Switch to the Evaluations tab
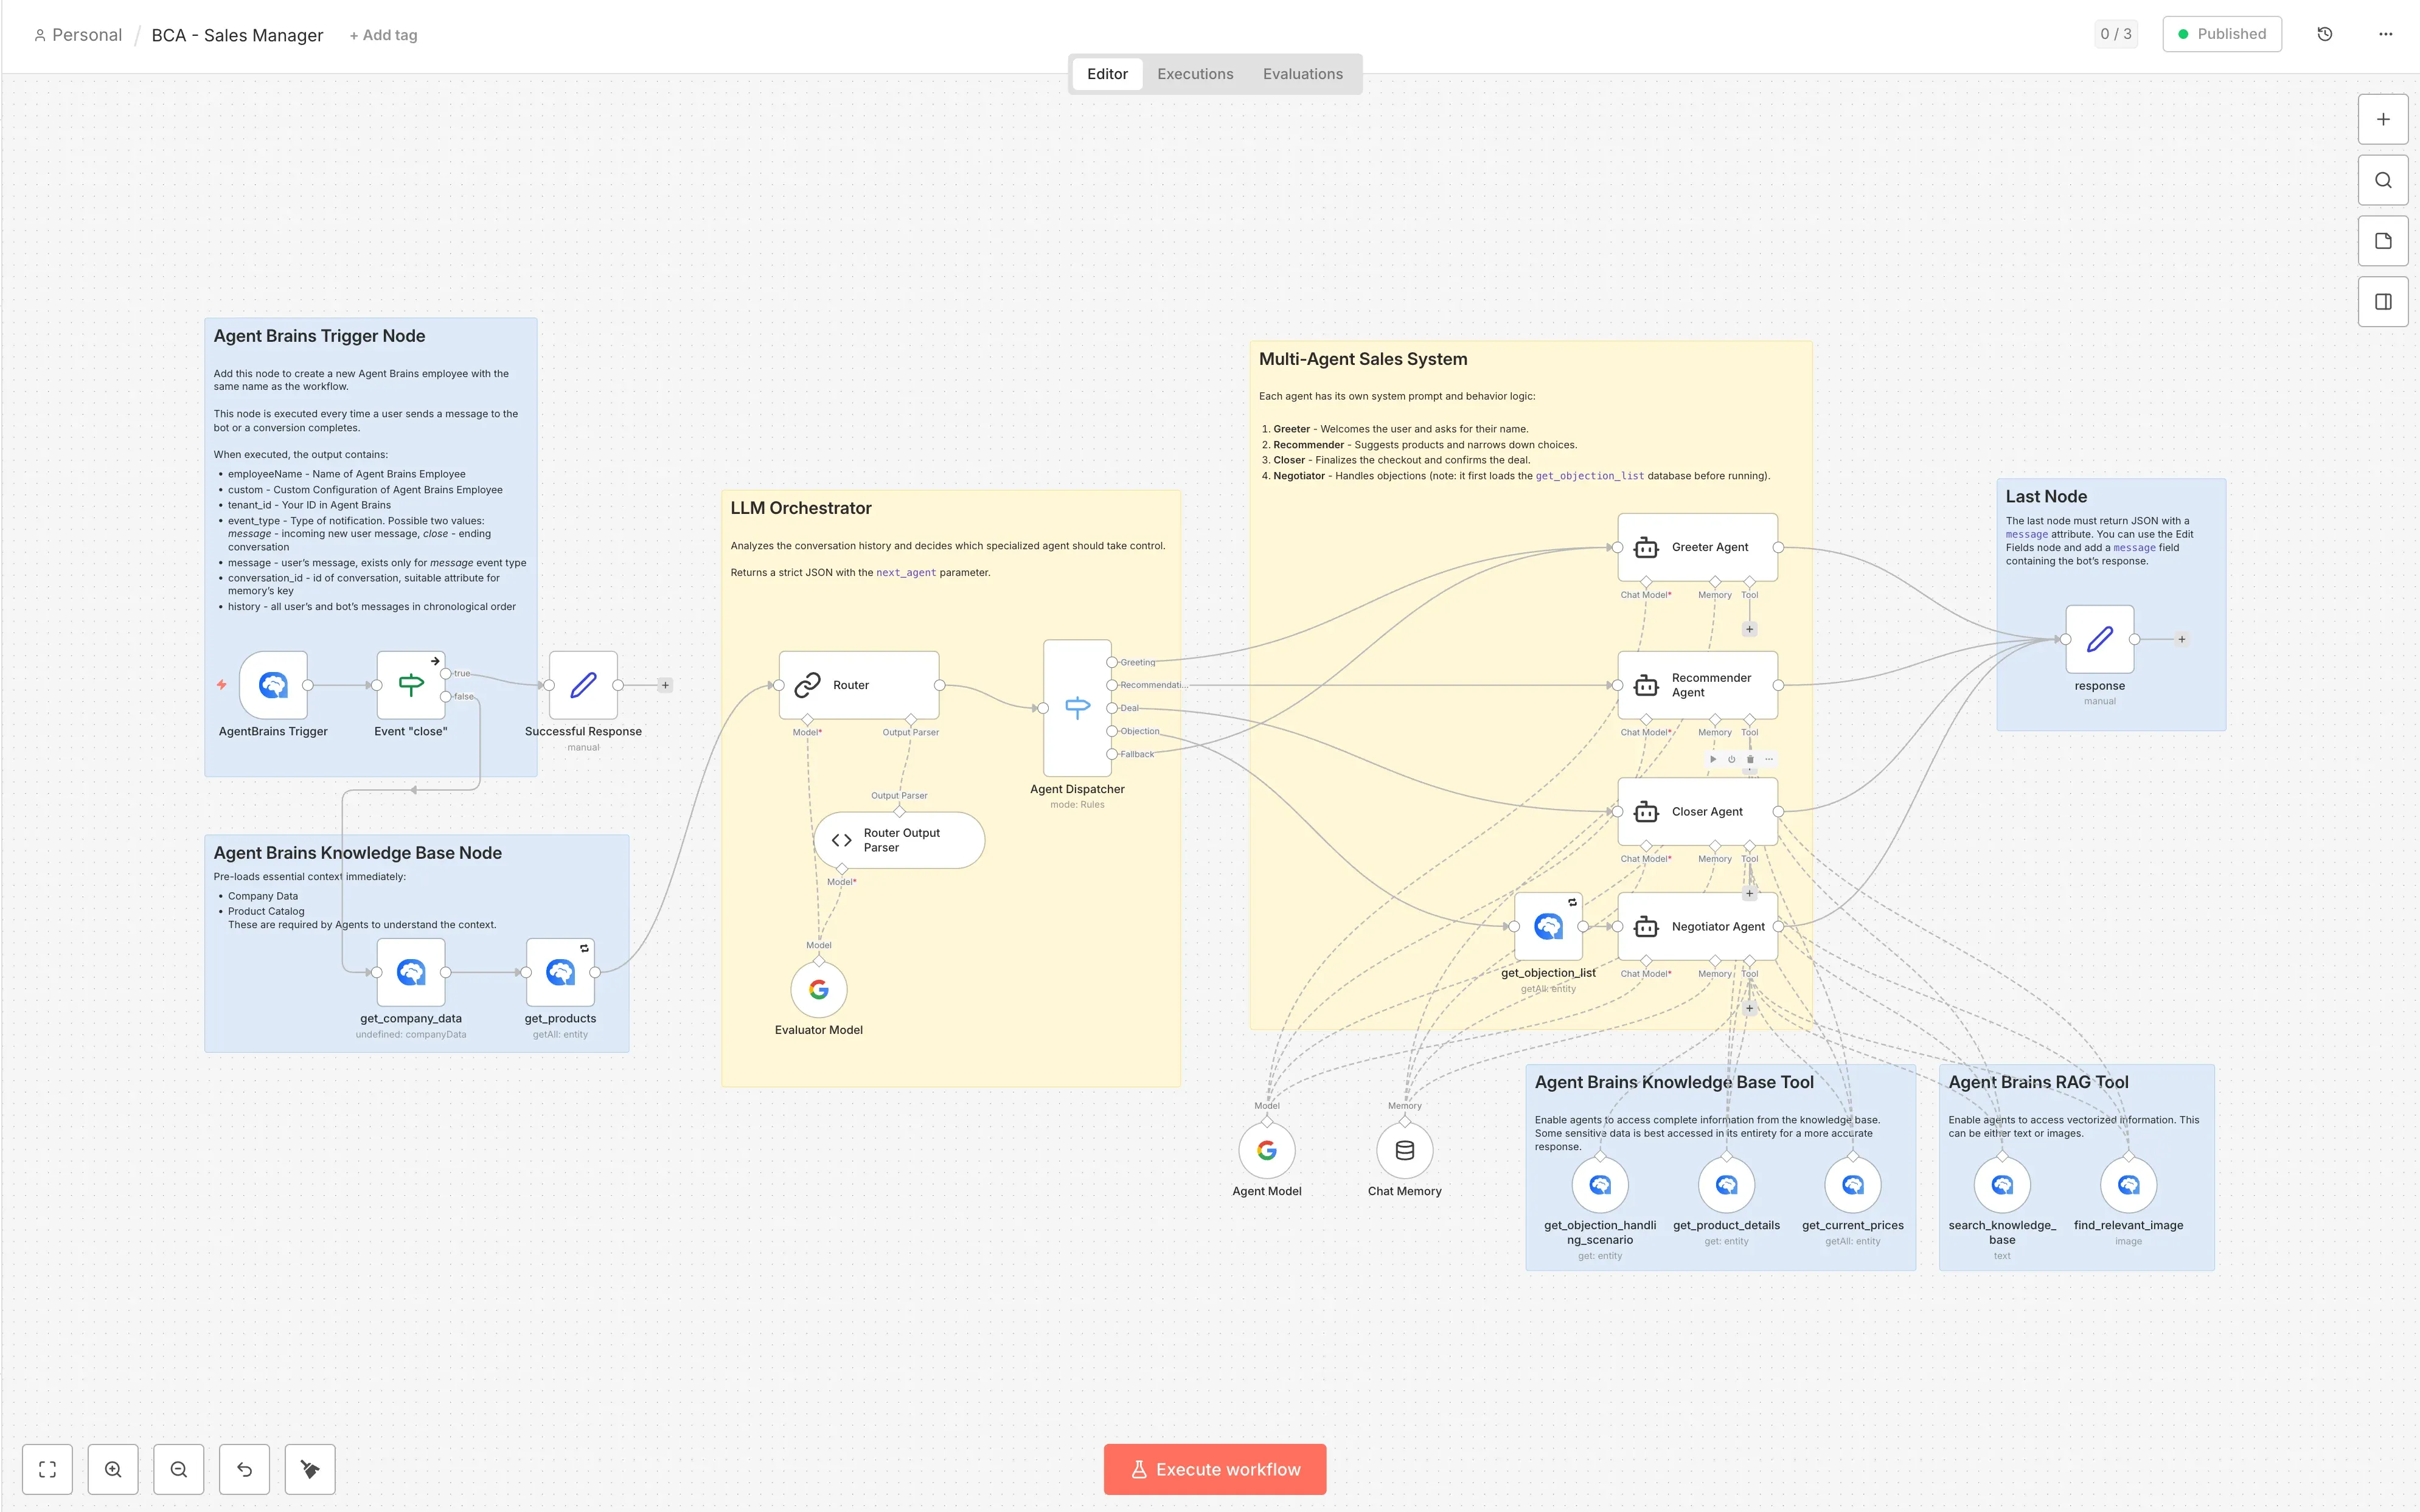Viewport: 2420px width, 1512px height. pos(1302,74)
